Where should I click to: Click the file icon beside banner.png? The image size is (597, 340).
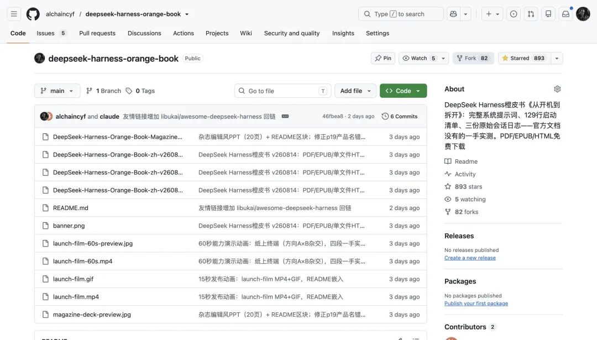pos(45,226)
